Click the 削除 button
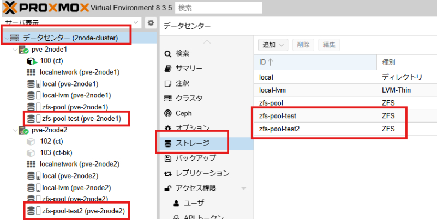Image resolution: width=437 pixels, height=220 pixels. coord(303,45)
